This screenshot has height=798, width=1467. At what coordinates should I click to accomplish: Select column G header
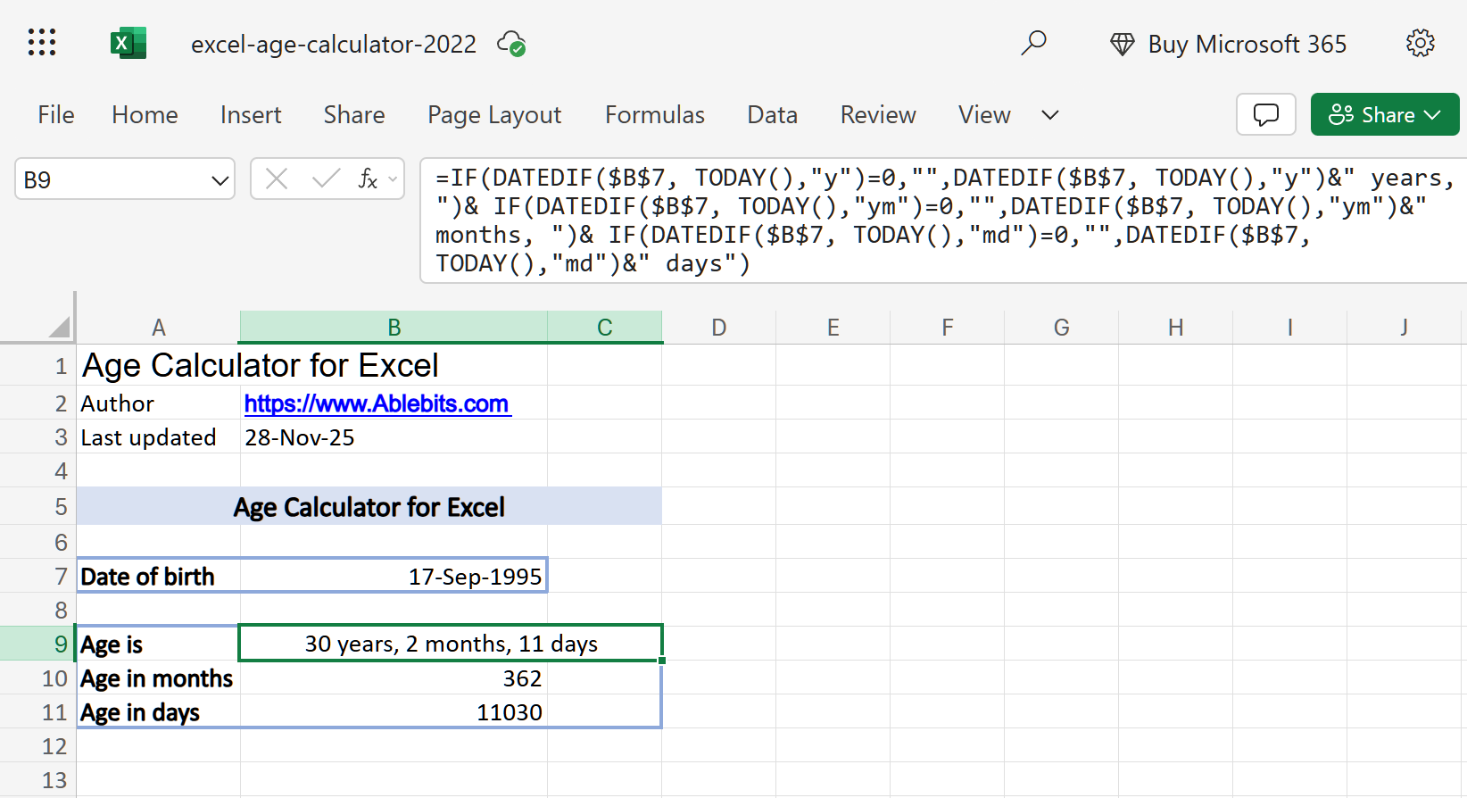pos(1061,328)
